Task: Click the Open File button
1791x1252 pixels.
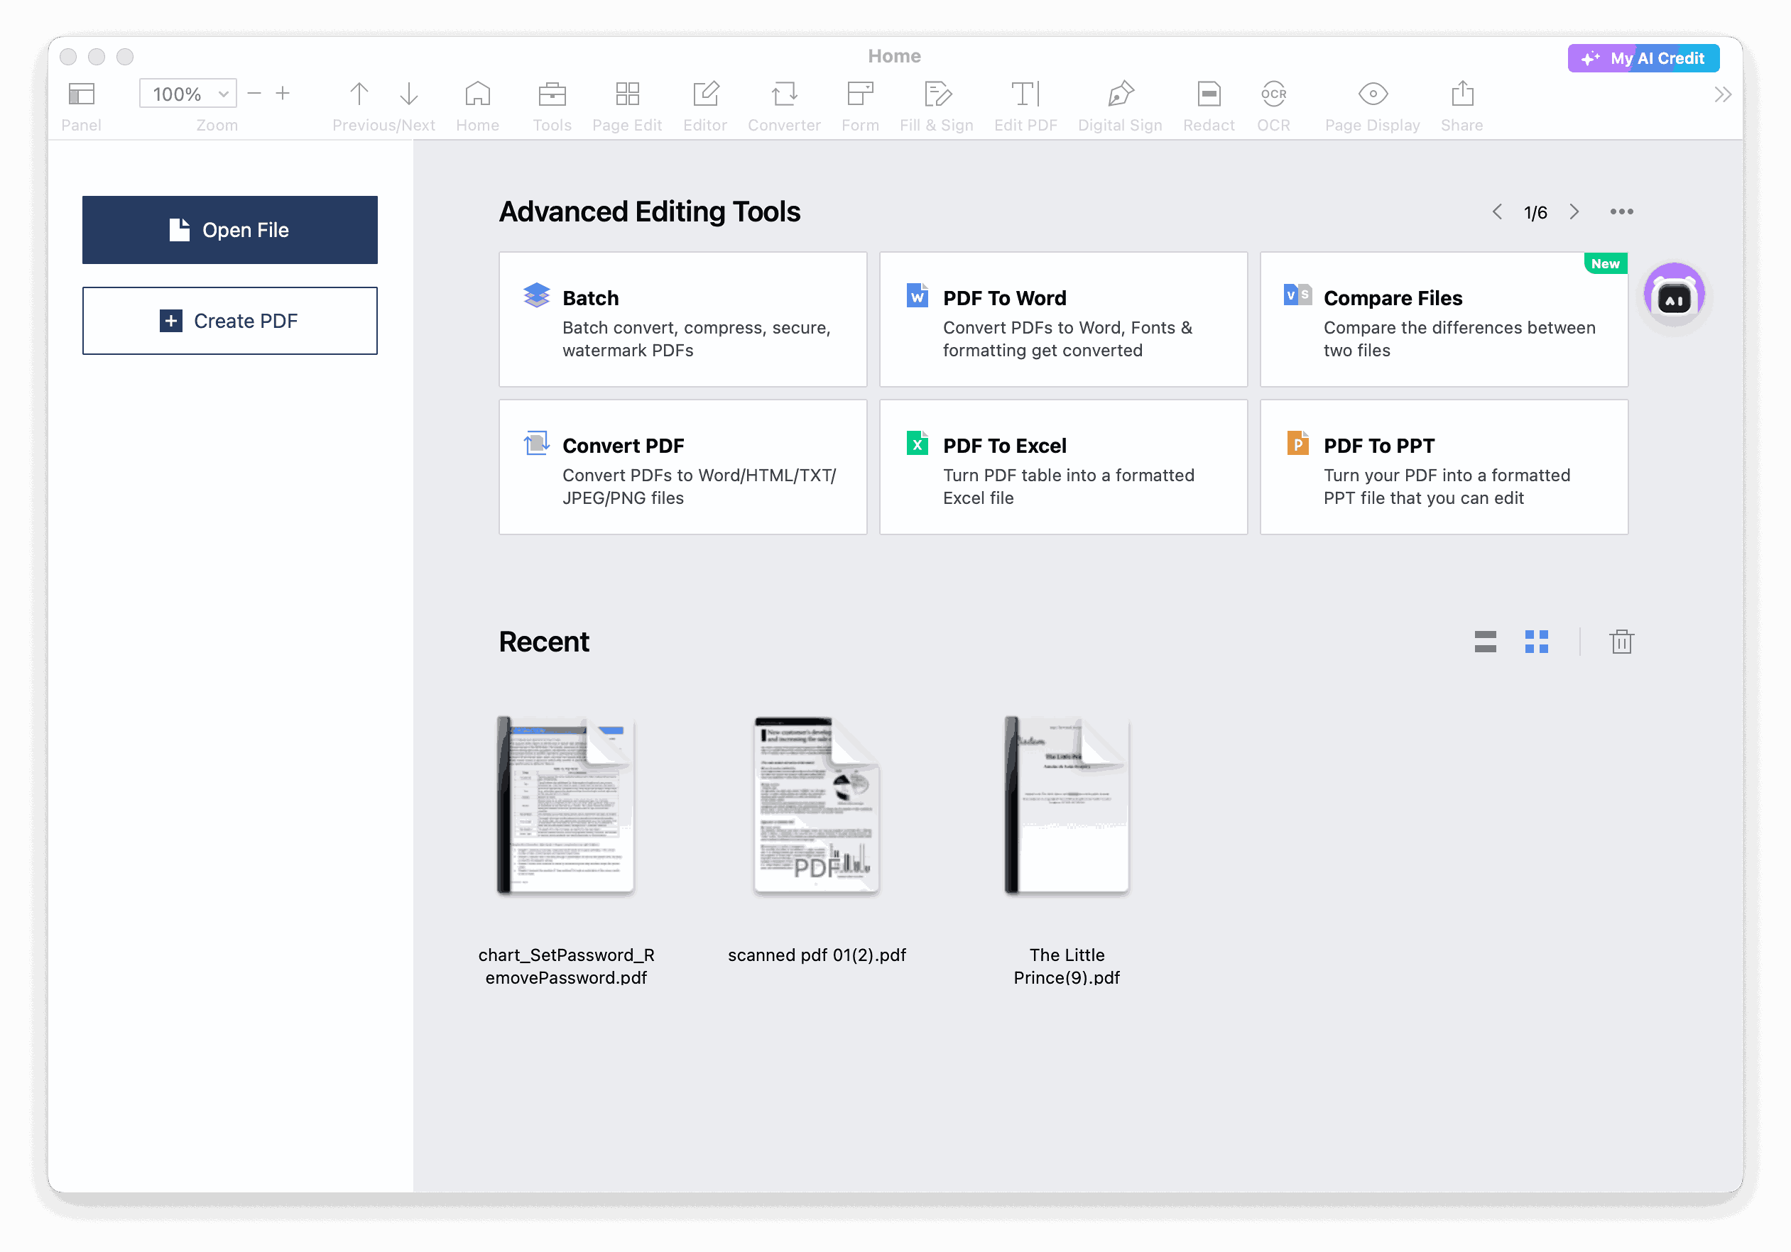Action: pyautogui.click(x=230, y=230)
